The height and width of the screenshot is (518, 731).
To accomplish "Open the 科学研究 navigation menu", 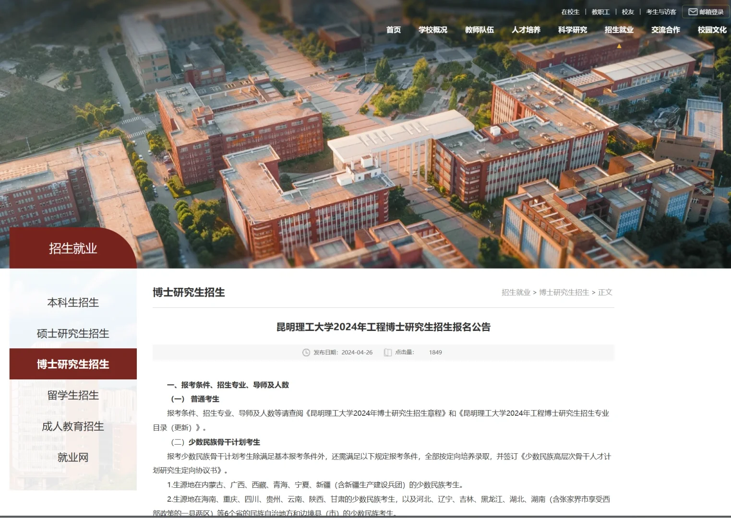I will tap(573, 30).
